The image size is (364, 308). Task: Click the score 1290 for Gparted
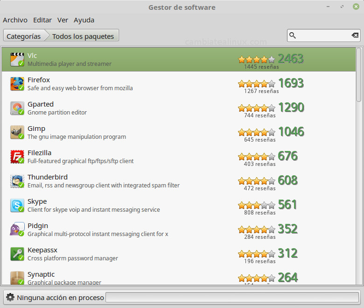point(291,107)
